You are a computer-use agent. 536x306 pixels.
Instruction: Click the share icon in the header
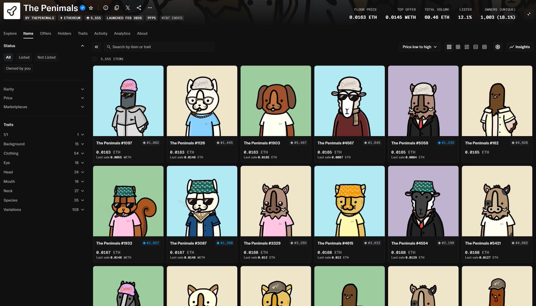click(139, 8)
